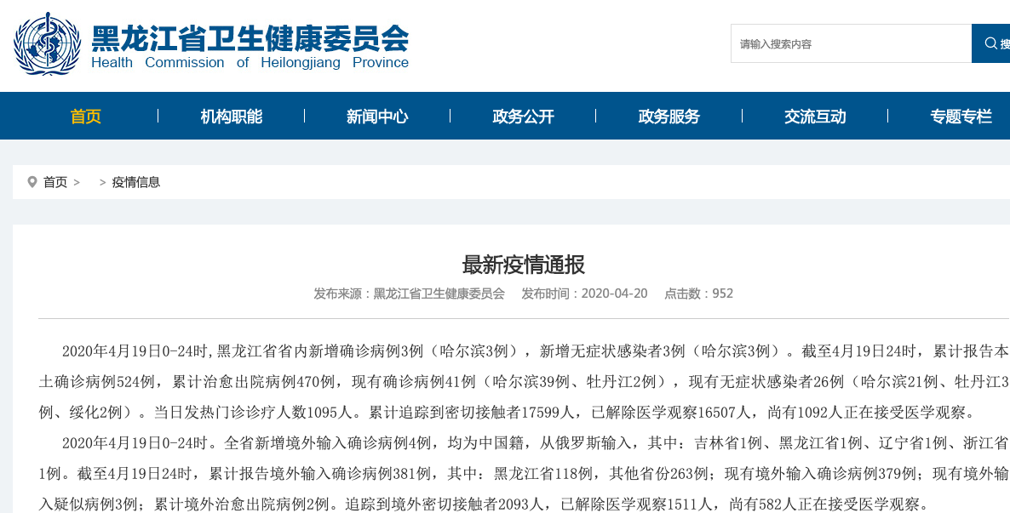The image size is (1010, 513).
Task: Click the location pin icon in breadcrumb
Action: click(32, 182)
